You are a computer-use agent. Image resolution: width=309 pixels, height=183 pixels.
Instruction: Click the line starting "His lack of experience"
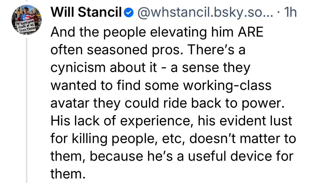coord(171,121)
